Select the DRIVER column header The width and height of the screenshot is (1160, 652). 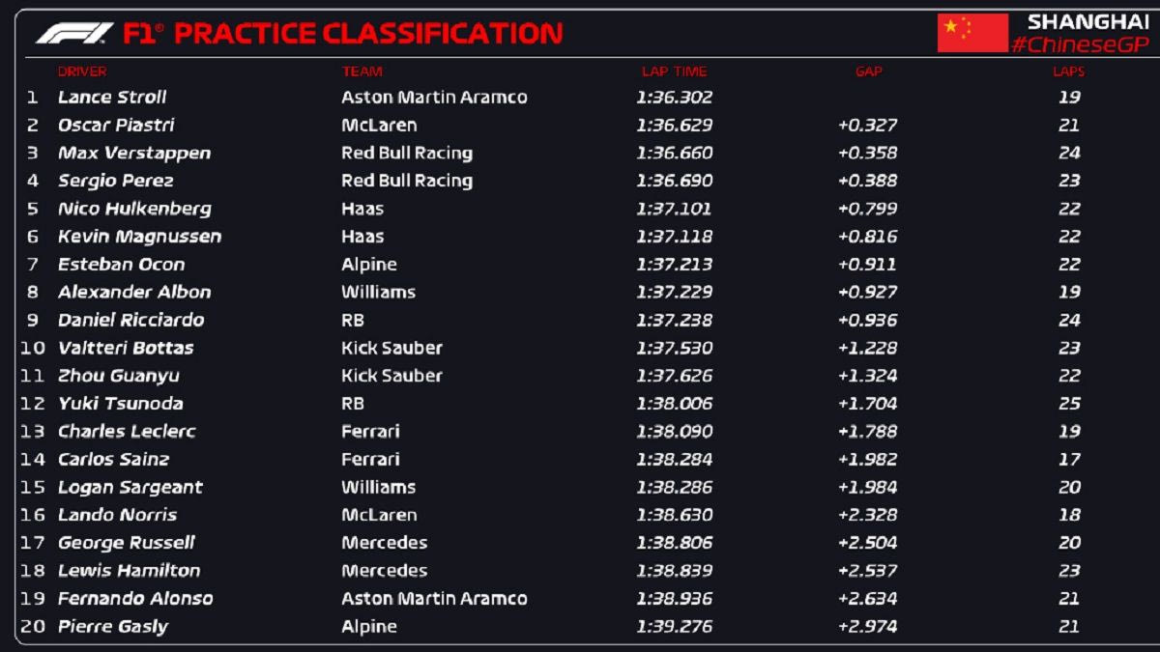82,71
